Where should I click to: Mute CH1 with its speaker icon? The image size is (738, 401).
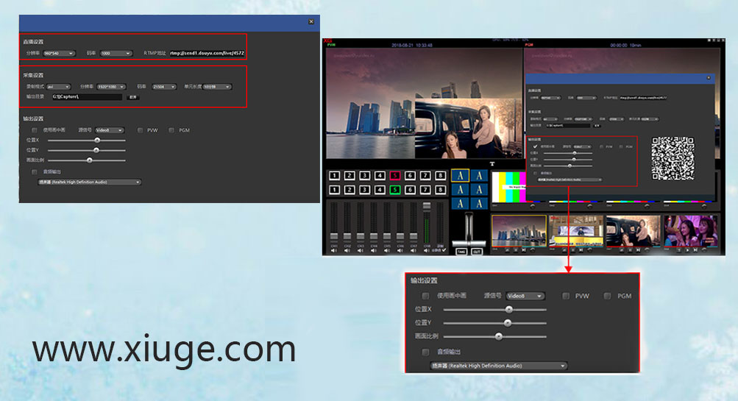point(334,251)
